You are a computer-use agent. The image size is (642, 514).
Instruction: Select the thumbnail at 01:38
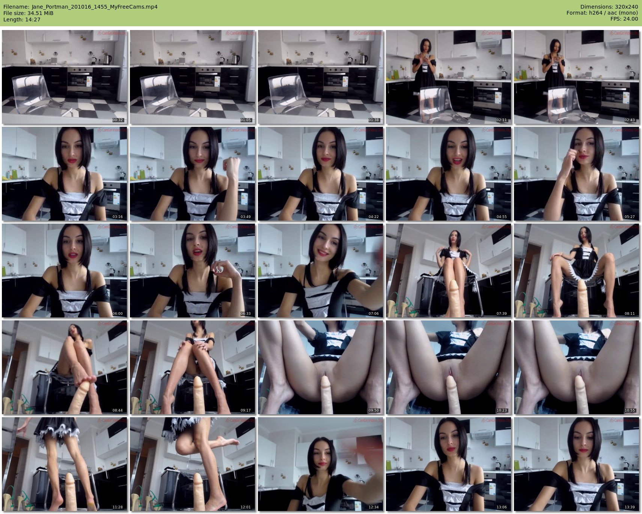(320, 77)
